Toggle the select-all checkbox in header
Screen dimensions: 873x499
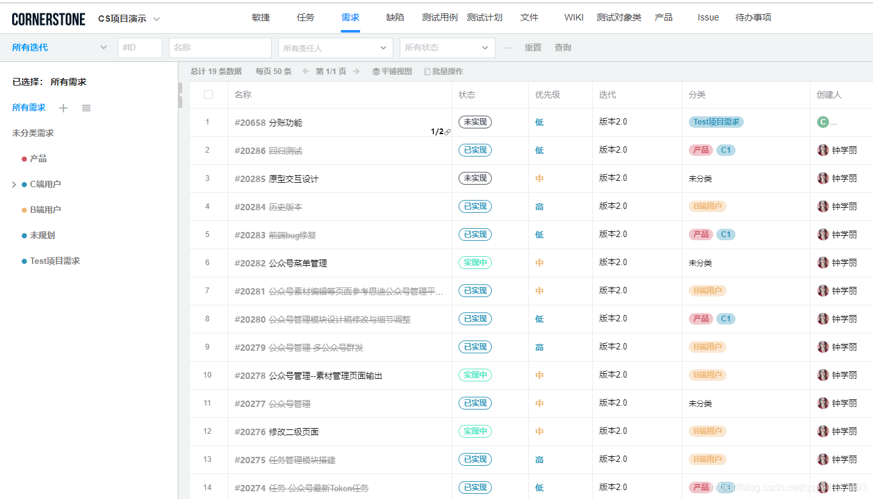click(x=208, y=95)
